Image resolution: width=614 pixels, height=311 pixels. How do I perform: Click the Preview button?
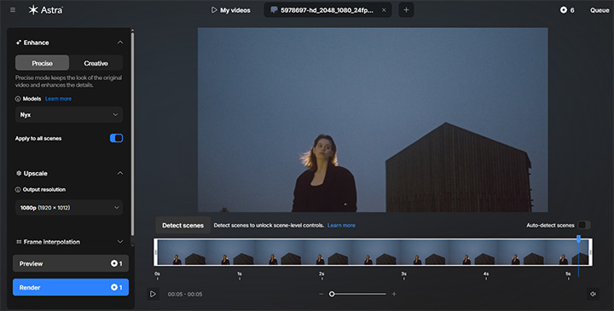71,263
